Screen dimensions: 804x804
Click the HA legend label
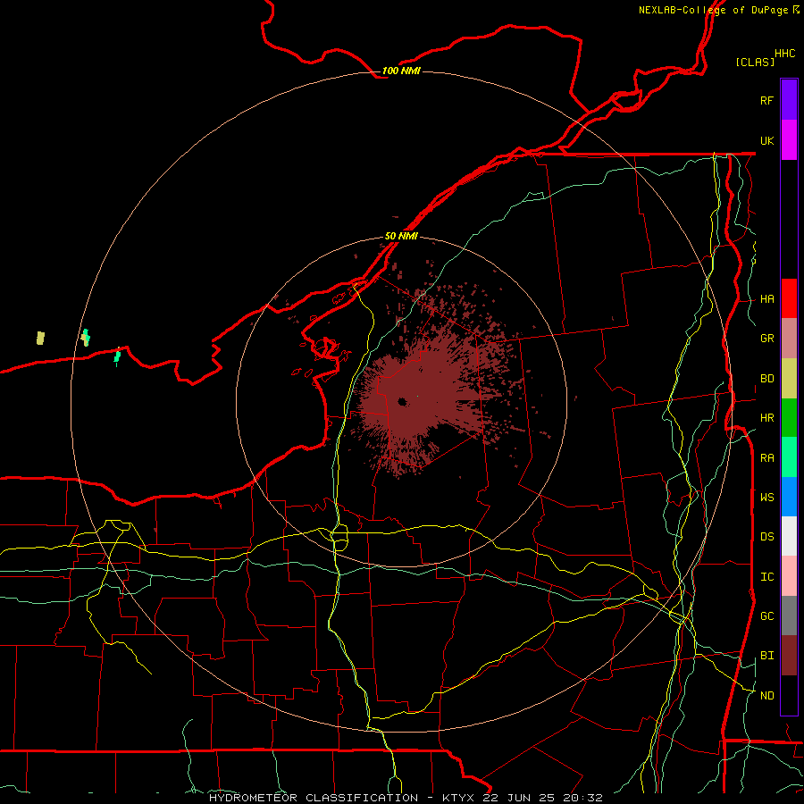tap(766, 299)
